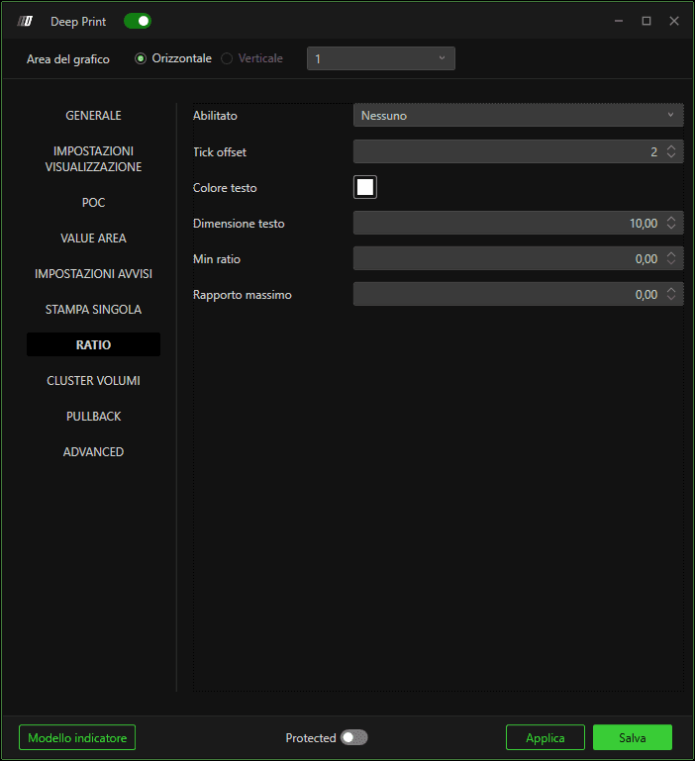Image resolution: width=695 pixels, height=761 pixels.
Task: Decrease the Tick offset value
Action: click(670, 155)
